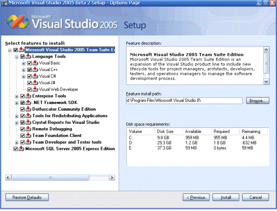This screenshot has width=277, height=211.
Task: Click install icon beside Team Developer and Tester tools
Action: pos(28,142)
